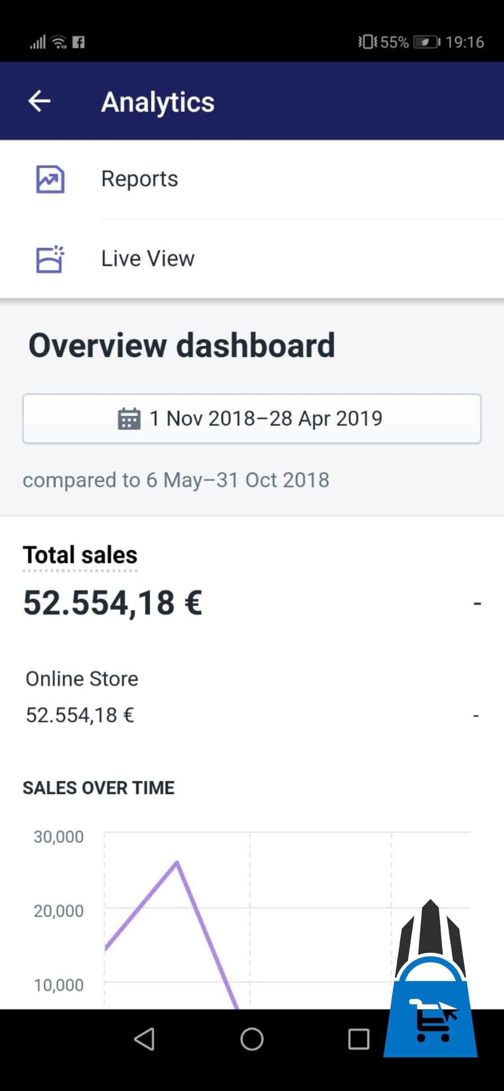Tap the purple sales line peak on chart
504x1091 pixels.
point(177,862)
